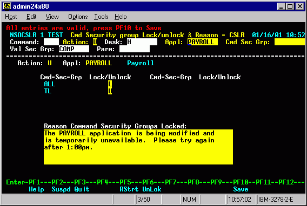307x206 pixels.
Task: Open the Help menu
Action: pos(121,17)
